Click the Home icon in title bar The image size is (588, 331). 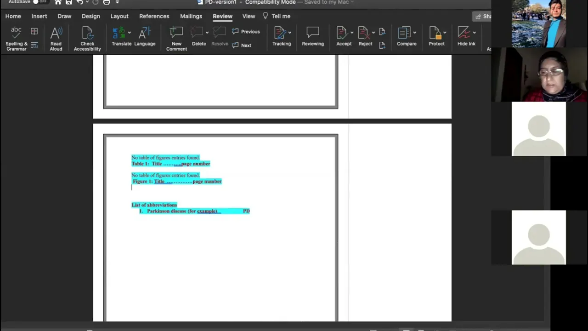pos(58,2)
